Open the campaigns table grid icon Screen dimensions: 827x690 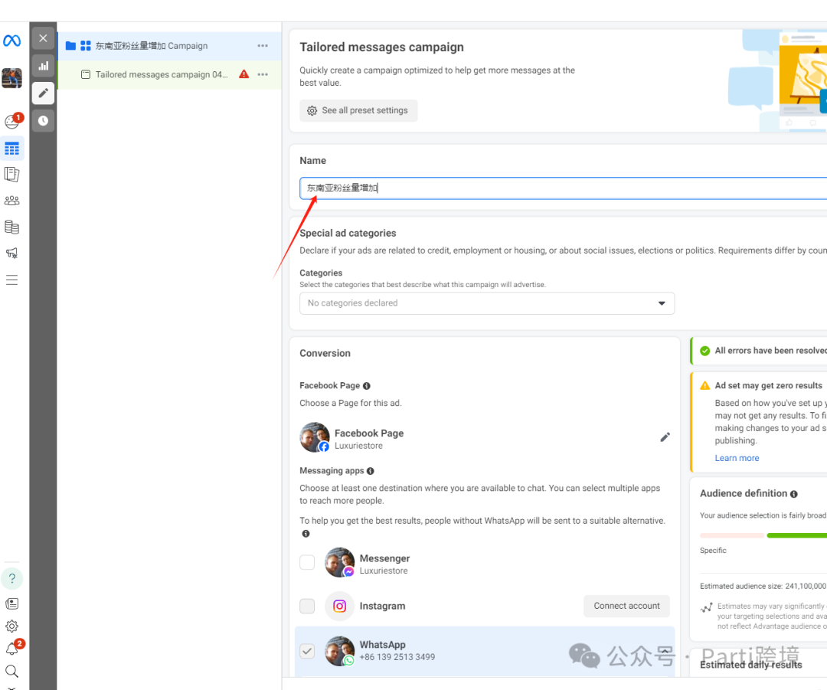coord(11,149)
